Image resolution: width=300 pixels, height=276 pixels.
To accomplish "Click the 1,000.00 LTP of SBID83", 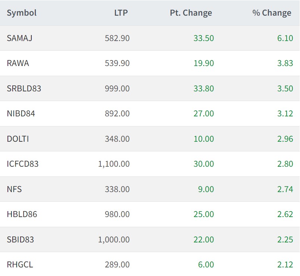I will (x=114, y=240).
